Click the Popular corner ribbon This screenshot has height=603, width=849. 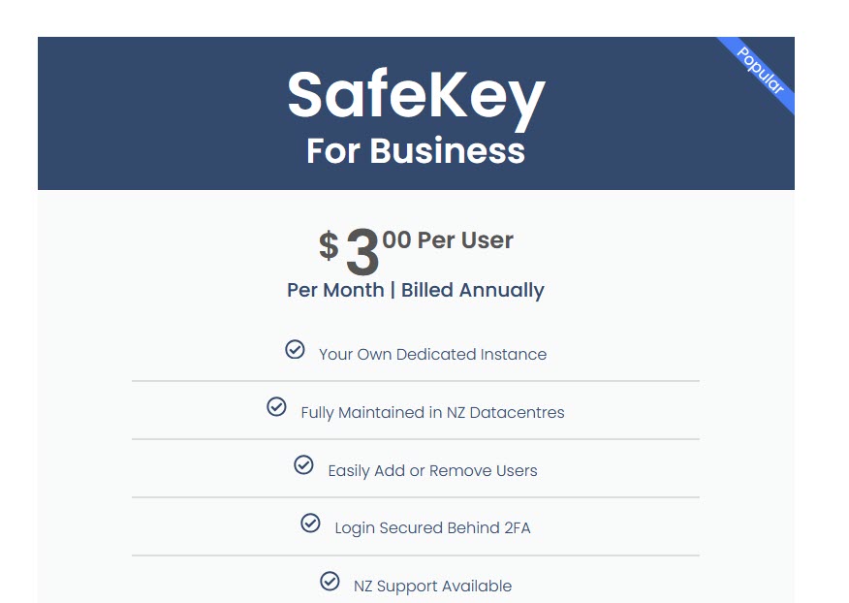[761, 71]
